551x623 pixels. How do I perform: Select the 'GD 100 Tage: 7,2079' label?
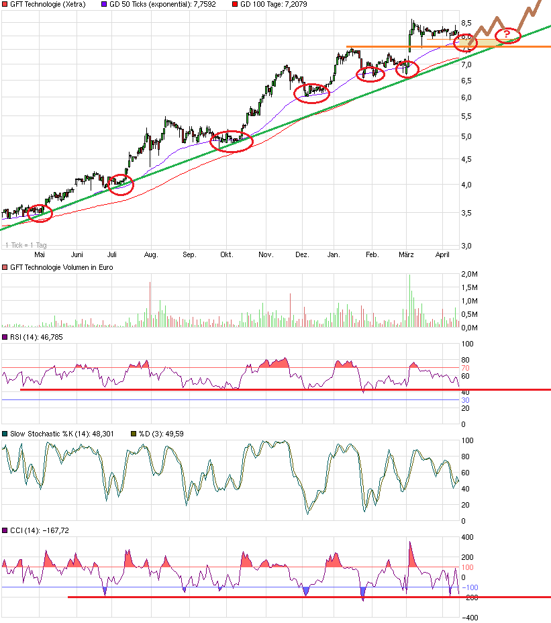[274, 5]
